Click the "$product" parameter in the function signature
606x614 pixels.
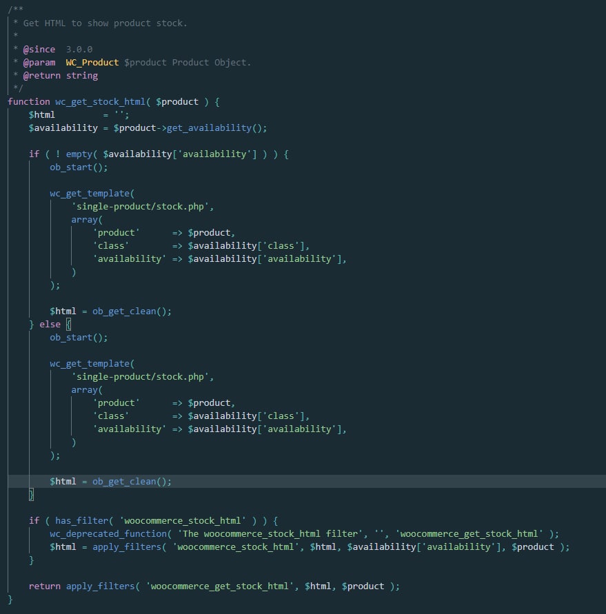click(177, 102)
